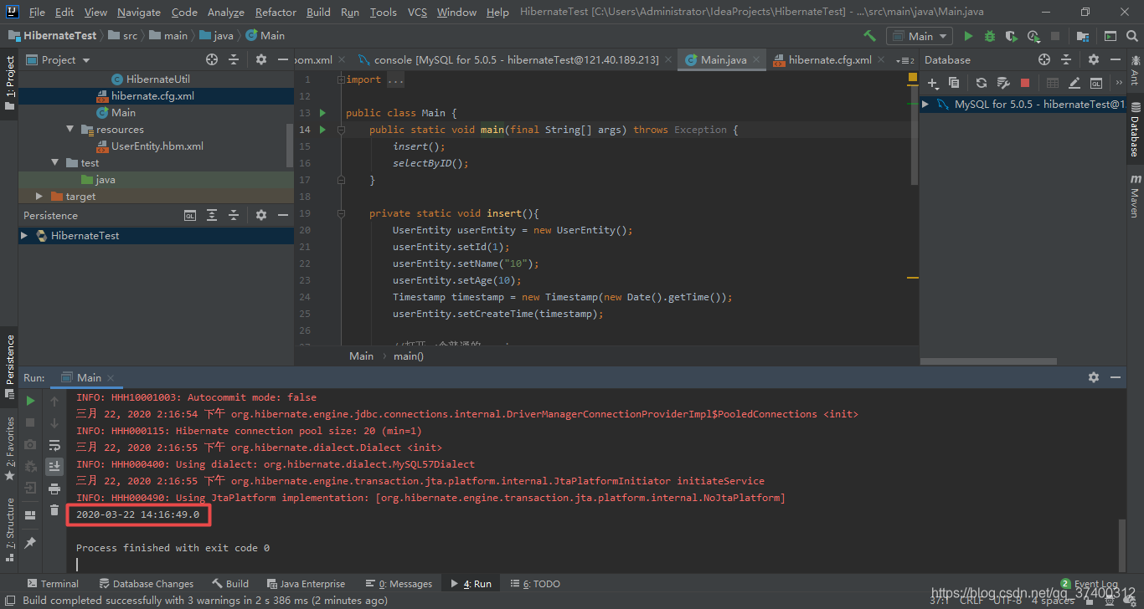
Task: Open the Terminal tool window tab
Action: coord(53,584)
